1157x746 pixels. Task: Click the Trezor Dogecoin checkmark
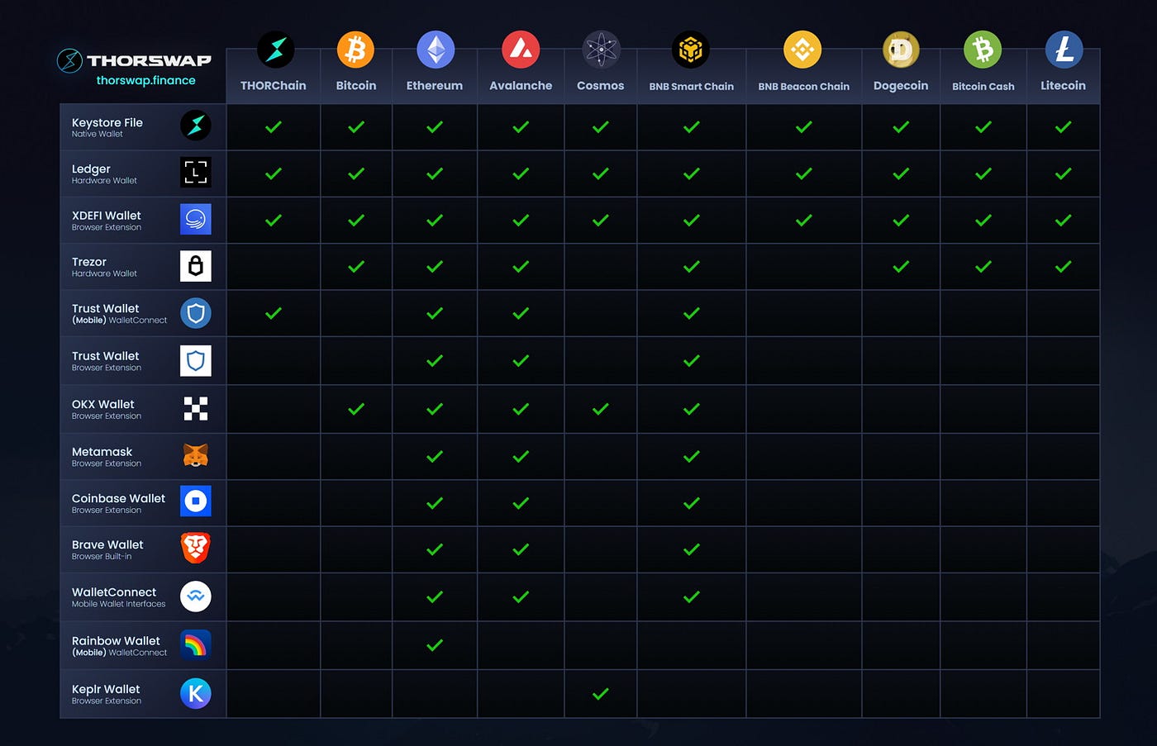(x=901, y=266)
